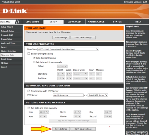Viewport: 149px width, 135px height.
Task: Click the top Don't Save Settings button
Action: click(83, 38)
